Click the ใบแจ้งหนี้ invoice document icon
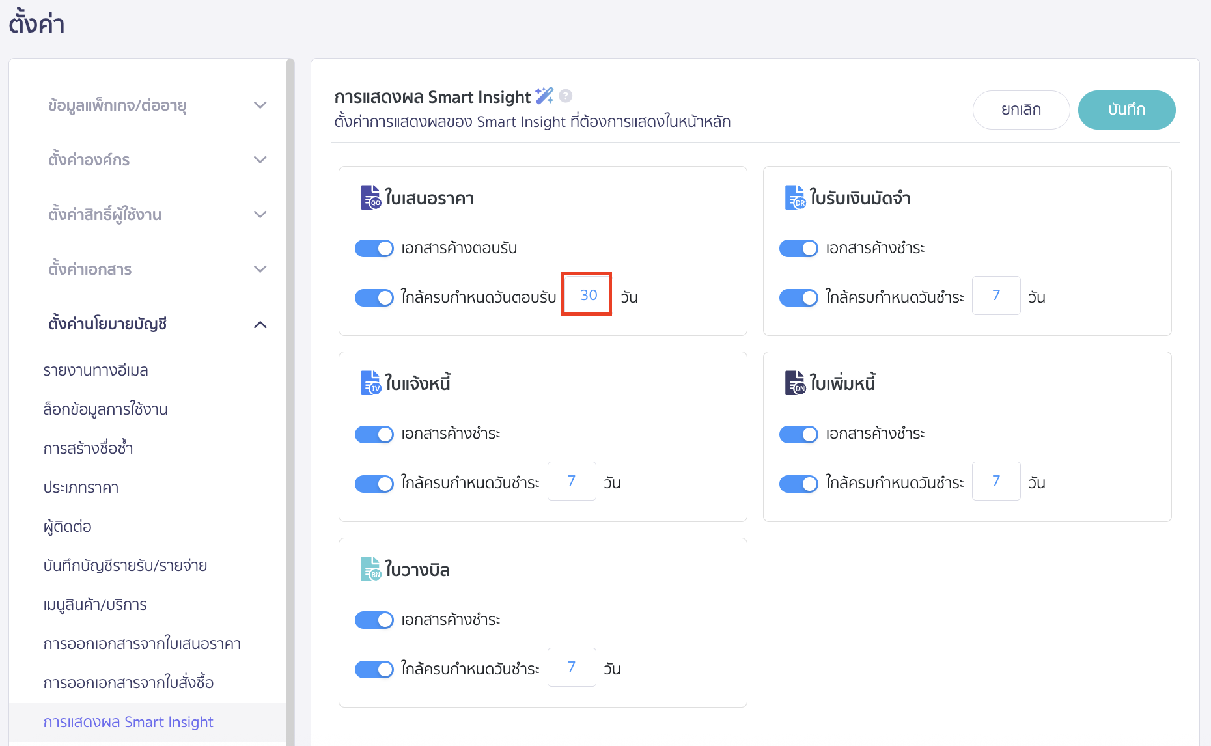The height and width of the screenshot is (746, 1211). (x=371, y=382)
